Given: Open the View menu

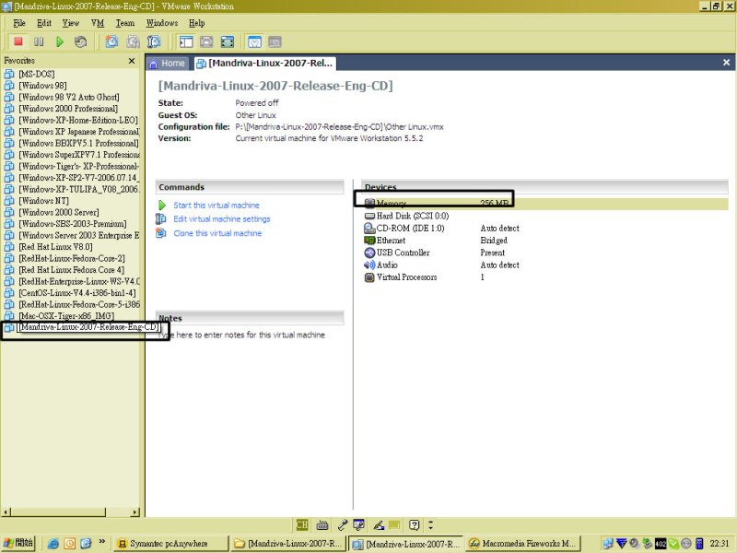Looking at the screenshot, I should (71, 23).
